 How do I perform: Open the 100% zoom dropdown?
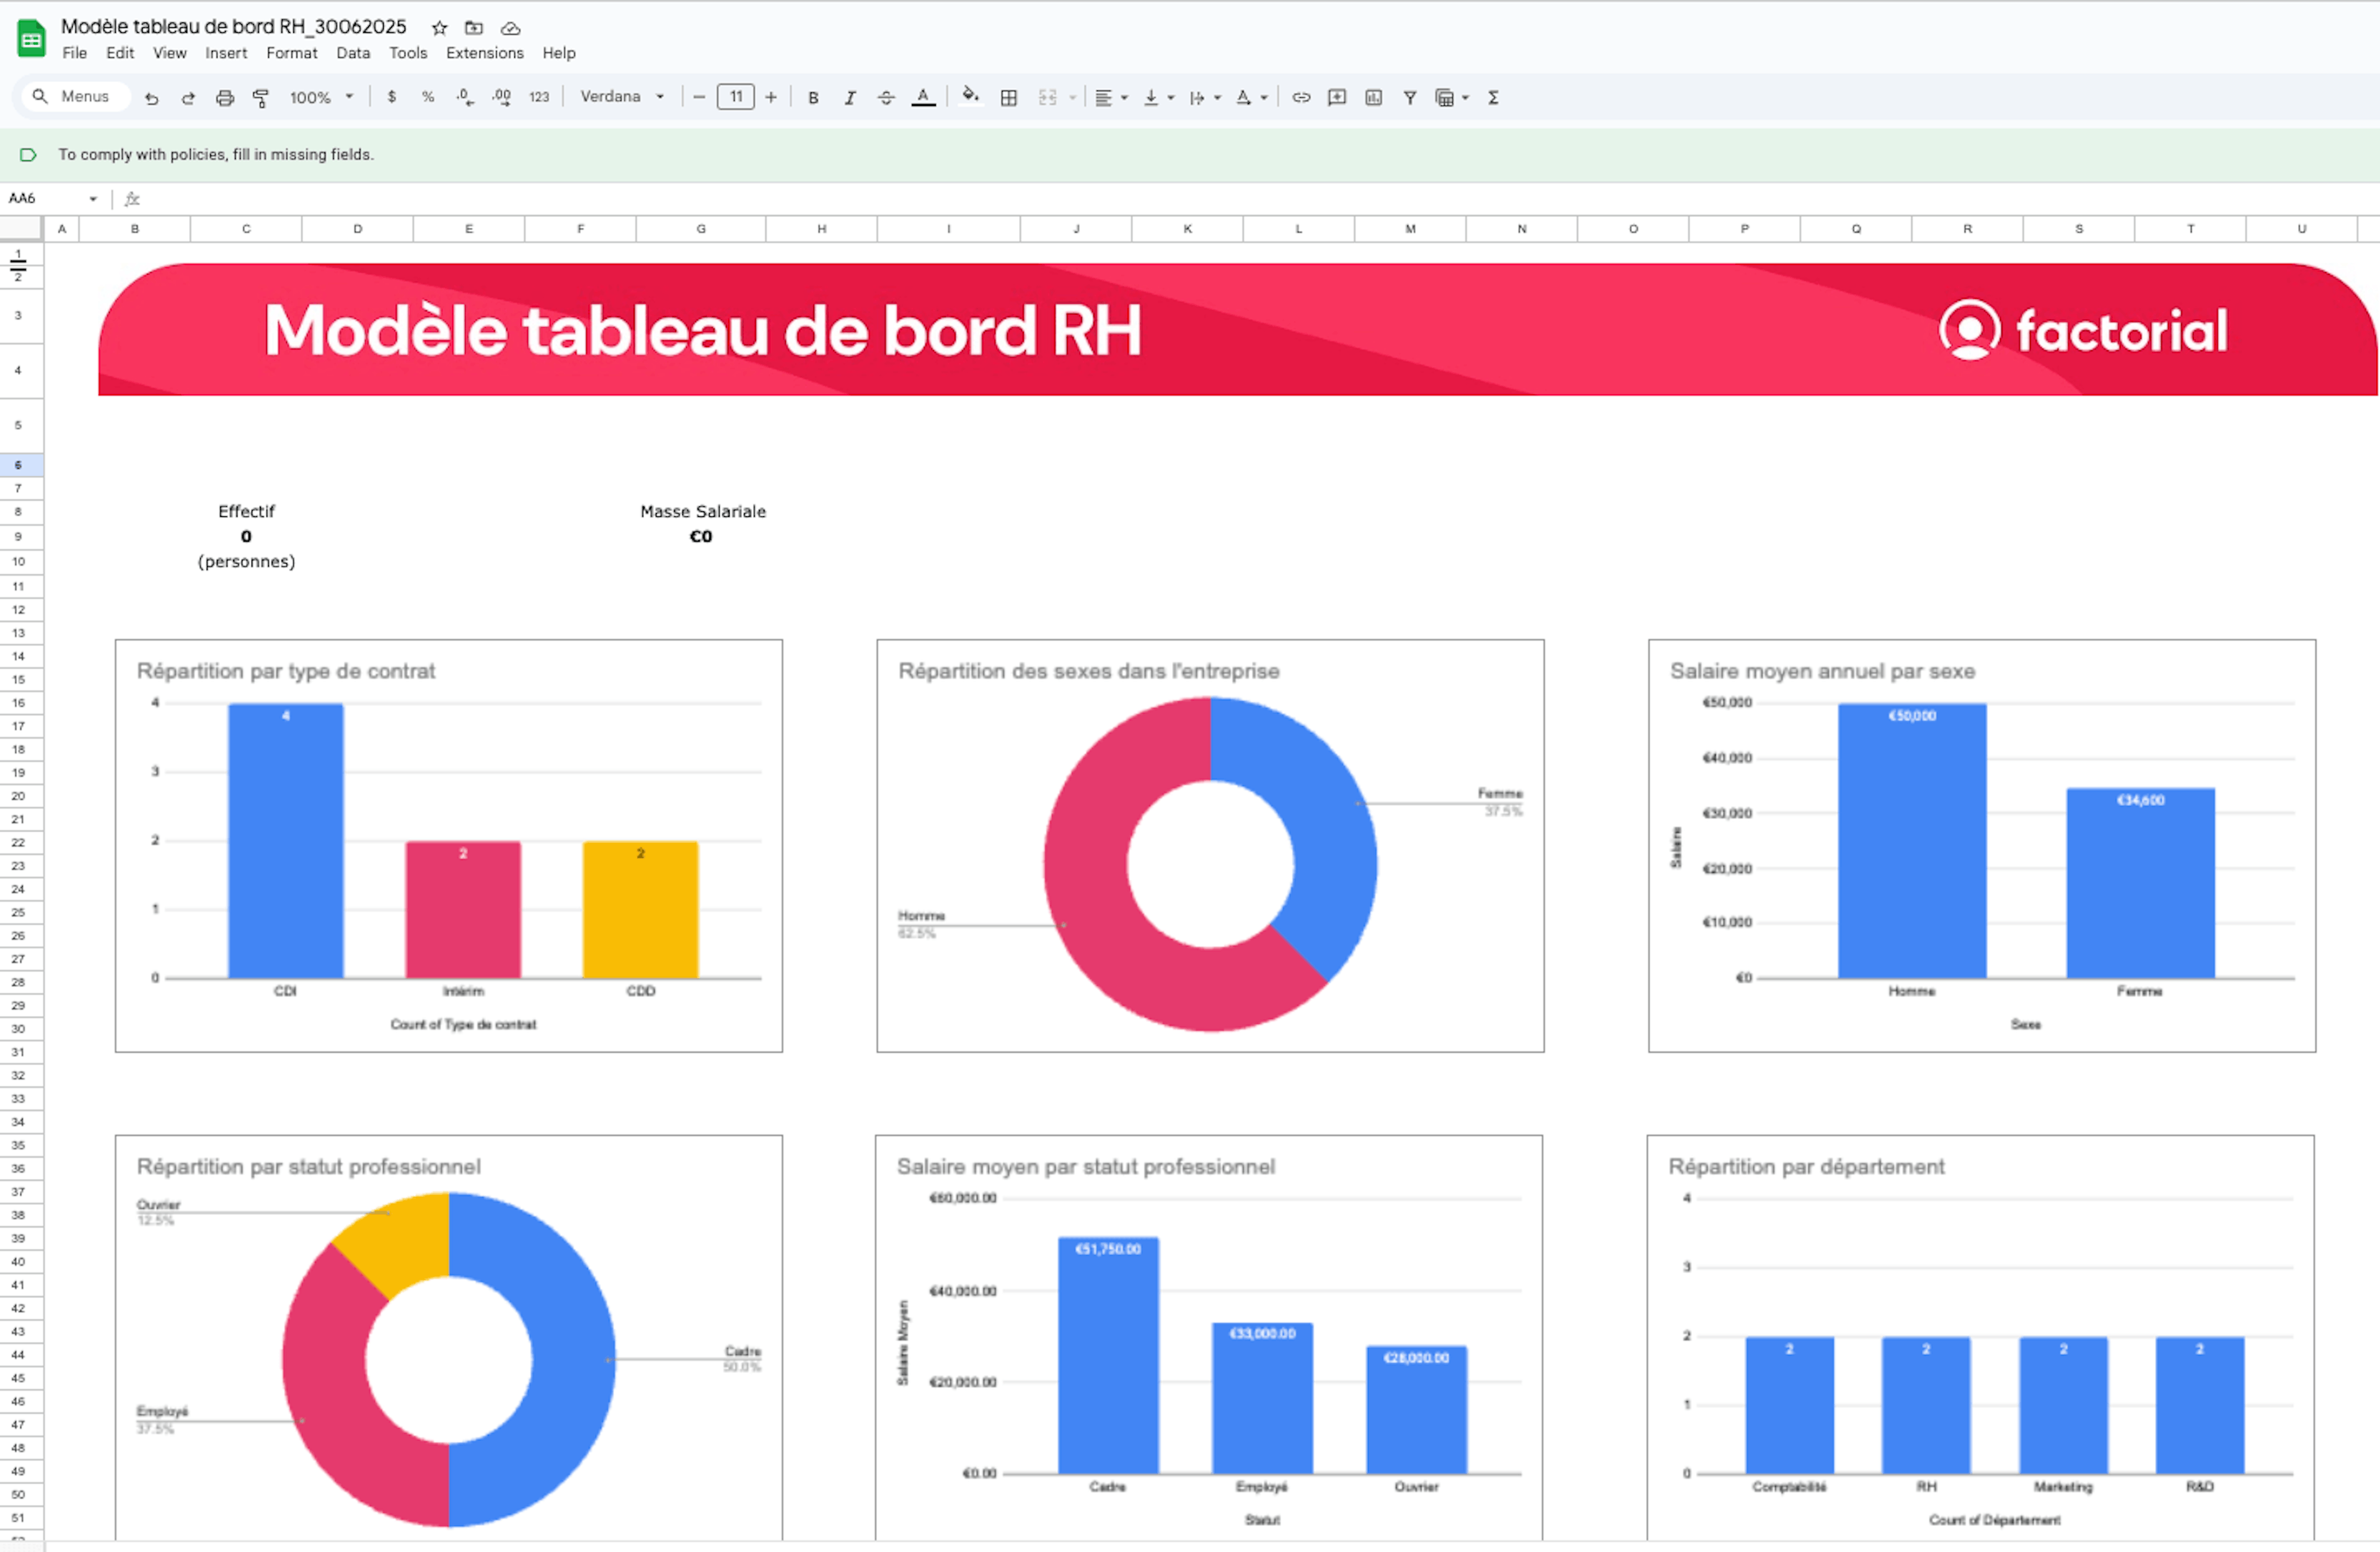tap(321, 97)
